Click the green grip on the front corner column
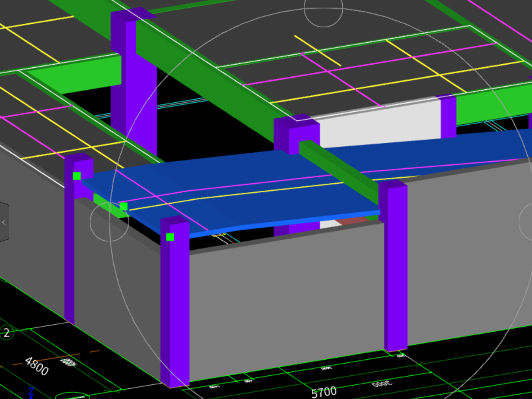 170,237
